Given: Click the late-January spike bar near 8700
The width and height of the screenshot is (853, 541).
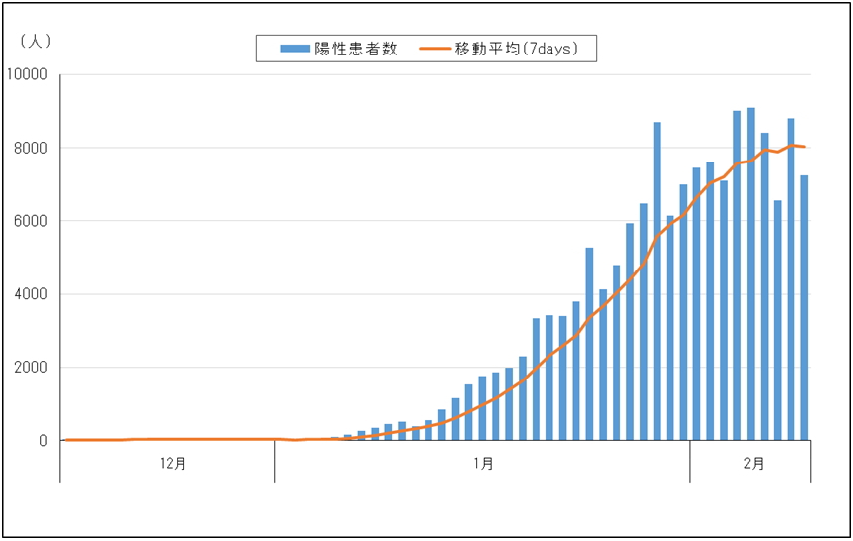Looking at the screenshot, I should (x=658, y=281).
